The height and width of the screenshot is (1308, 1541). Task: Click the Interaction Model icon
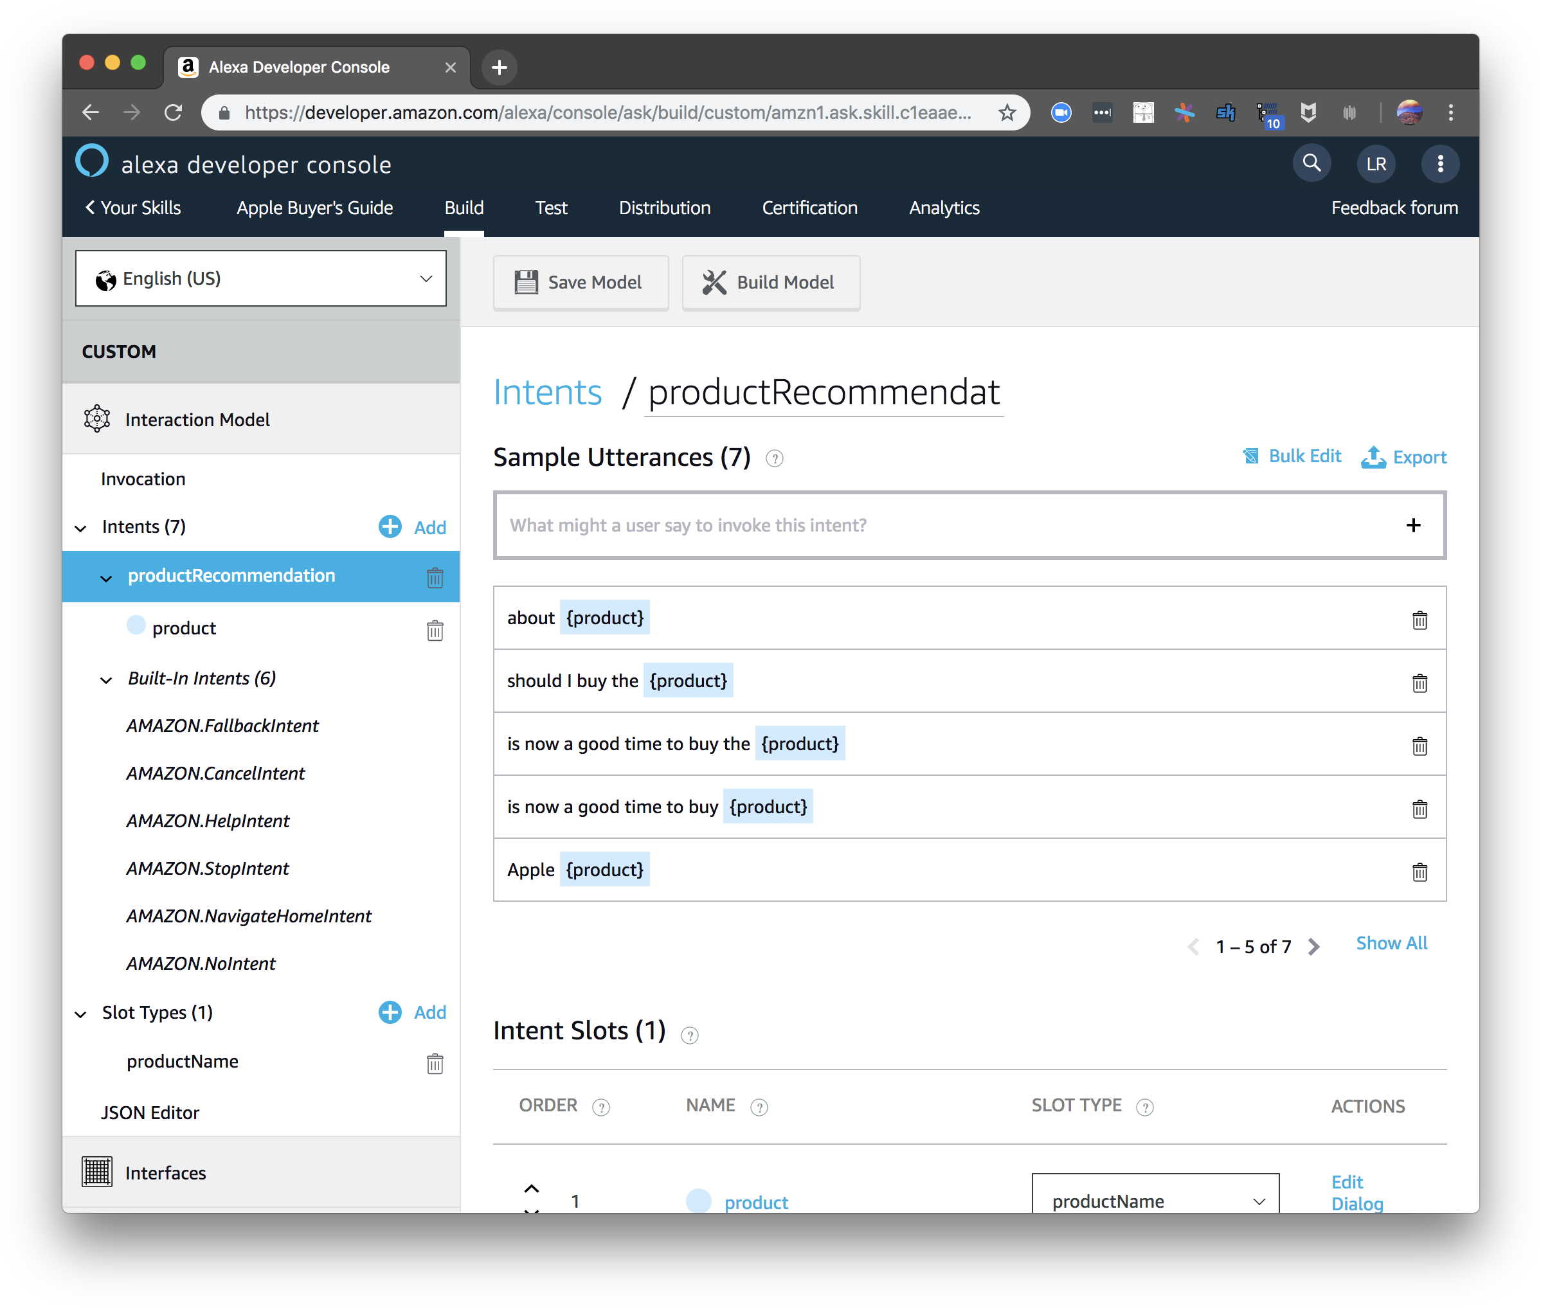coord(97,419)
